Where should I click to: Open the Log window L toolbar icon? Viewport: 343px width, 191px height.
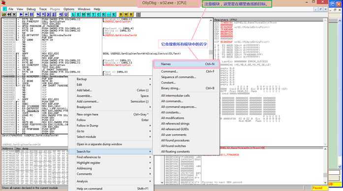73,14
